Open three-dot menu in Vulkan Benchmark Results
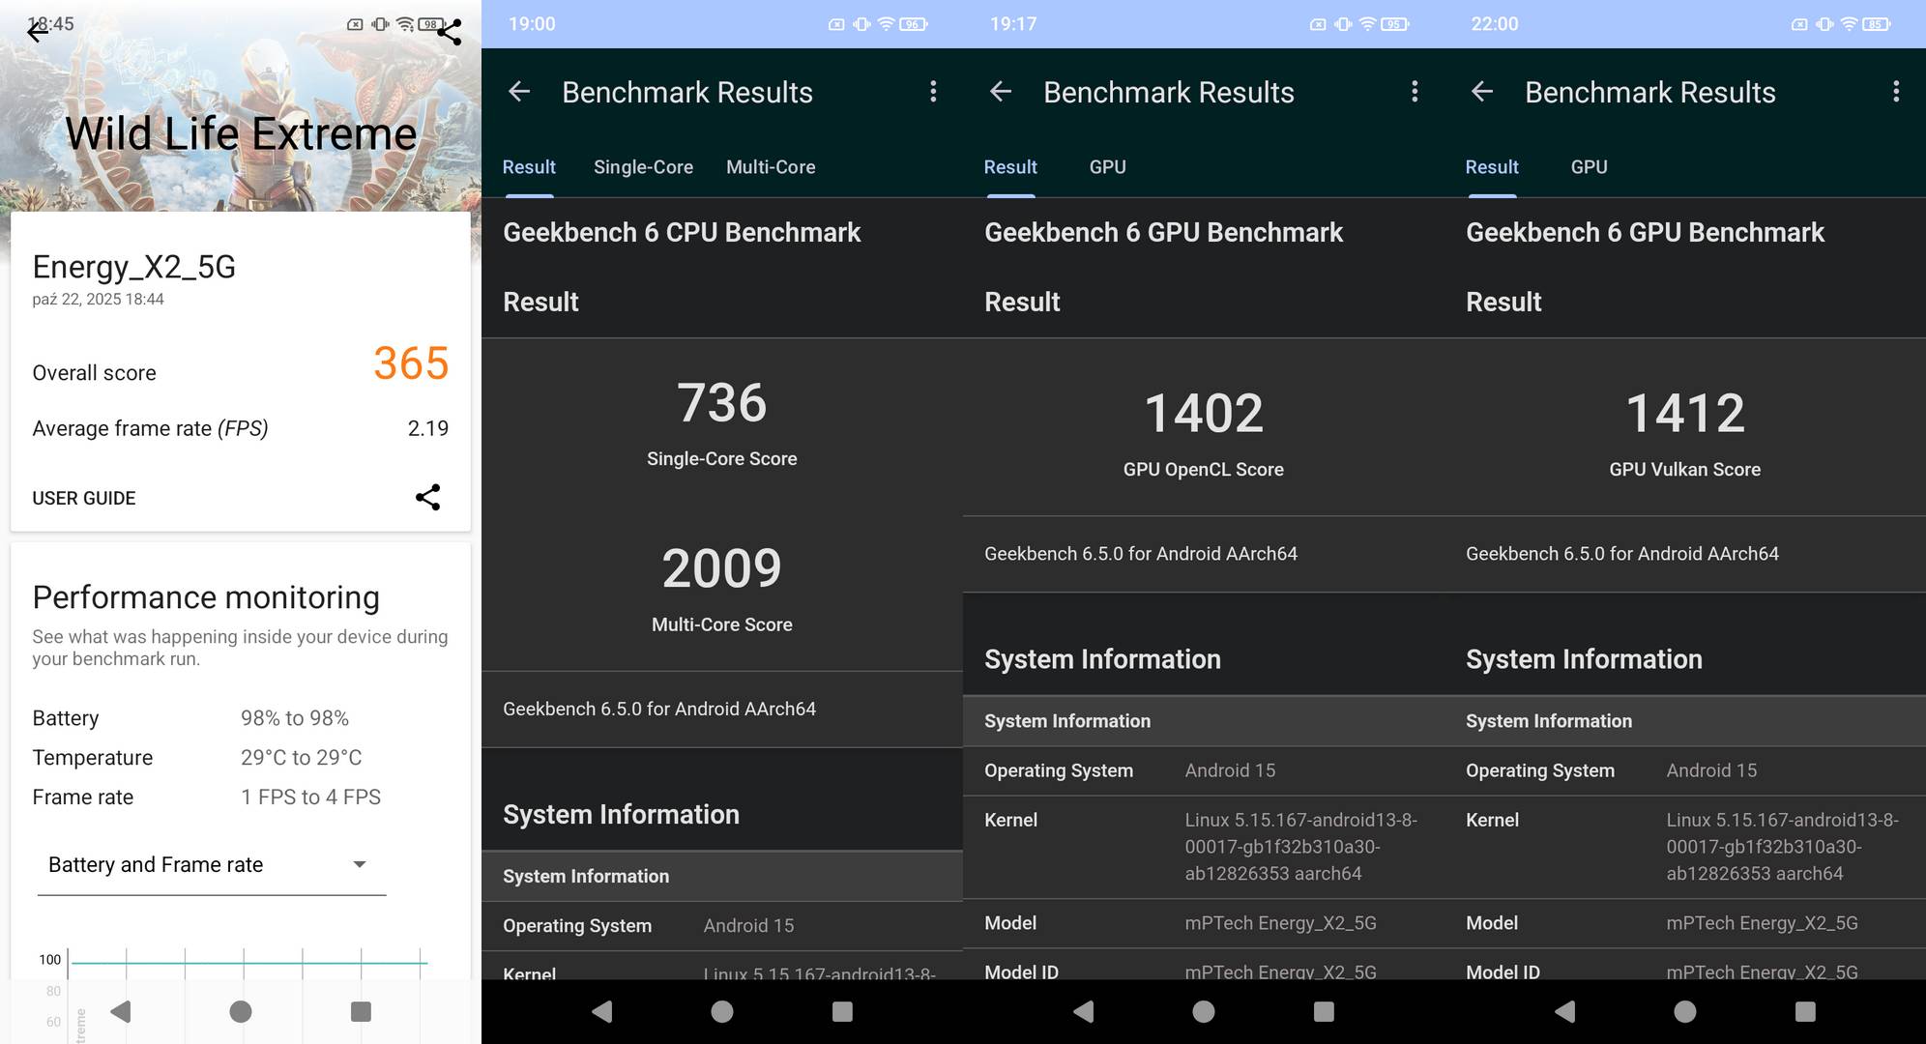The height and width of the screenshot is (1044, 1926). (x=1895, y=92)
